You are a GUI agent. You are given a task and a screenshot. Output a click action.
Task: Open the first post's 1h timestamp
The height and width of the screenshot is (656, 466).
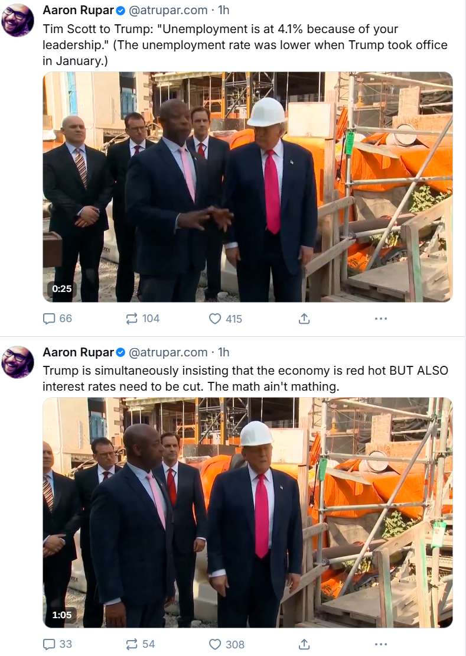click(x=224, y=10)
